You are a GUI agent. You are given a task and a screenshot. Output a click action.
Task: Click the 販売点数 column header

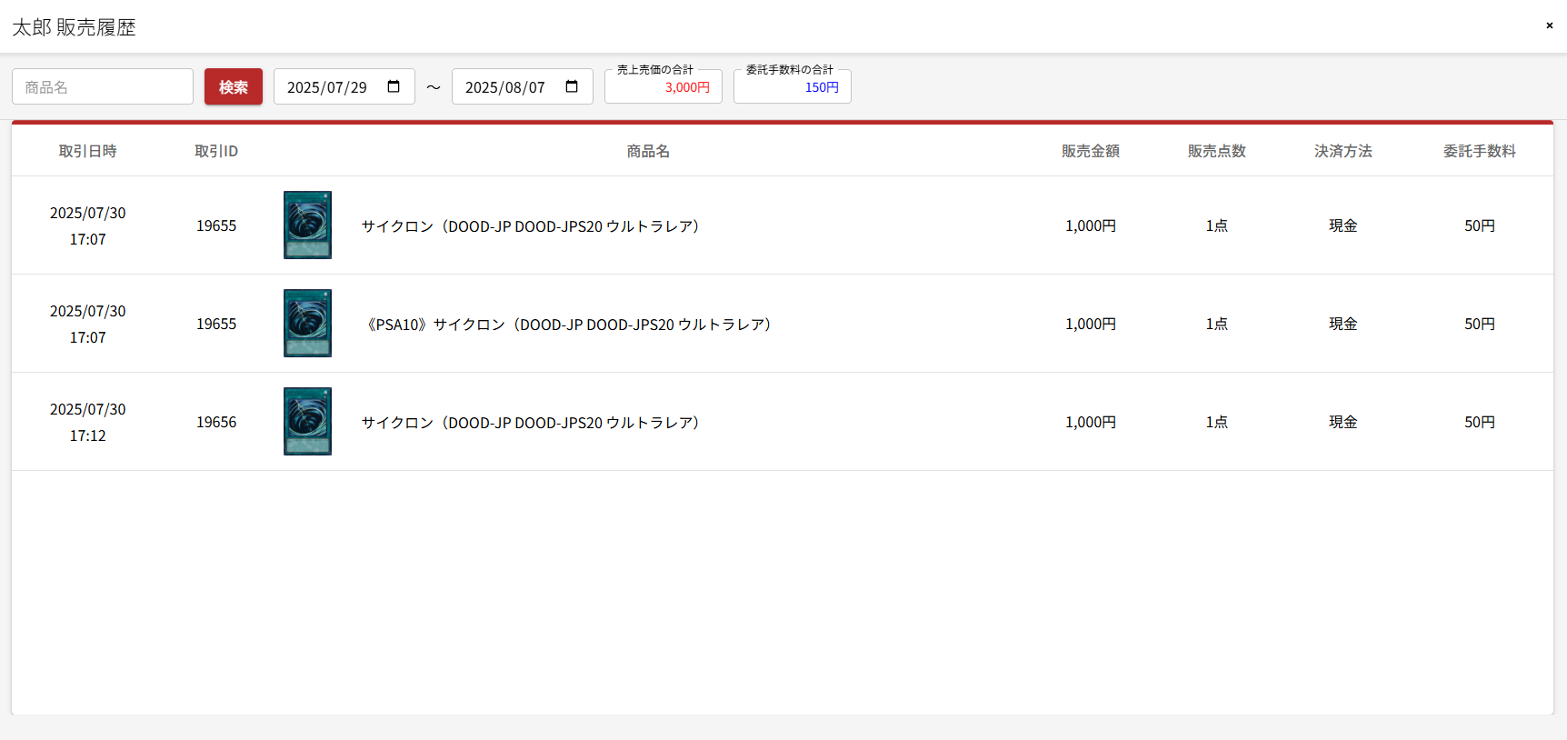tap(1217, 151)
